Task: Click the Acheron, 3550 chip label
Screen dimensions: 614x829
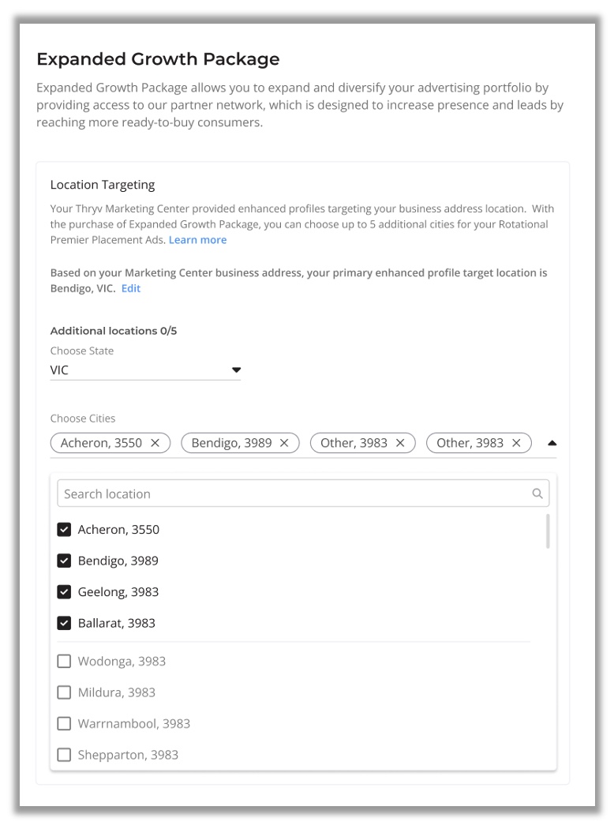Action: 101,443
